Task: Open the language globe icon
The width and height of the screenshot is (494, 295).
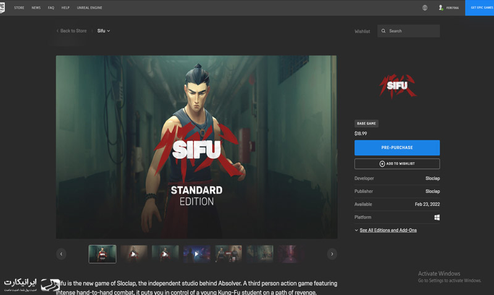Action: (x=425, y=7)
